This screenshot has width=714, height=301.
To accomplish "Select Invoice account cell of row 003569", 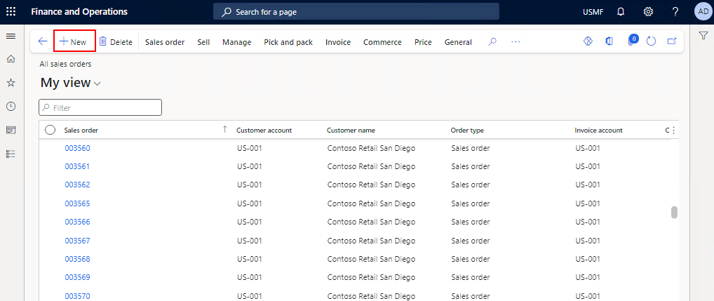I will (x=588, y=277).
